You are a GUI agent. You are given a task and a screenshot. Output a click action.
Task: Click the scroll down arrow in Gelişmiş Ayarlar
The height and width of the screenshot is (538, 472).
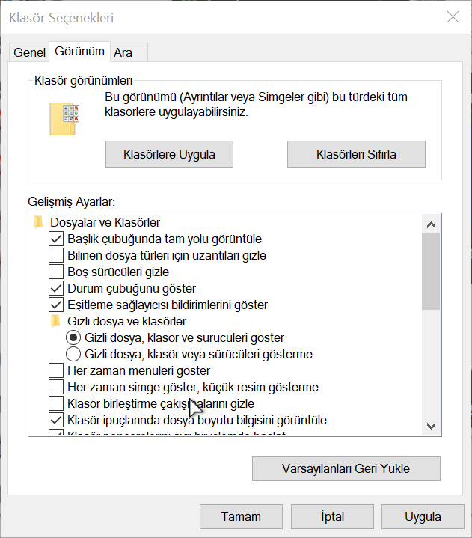click(x=431, y=426)
